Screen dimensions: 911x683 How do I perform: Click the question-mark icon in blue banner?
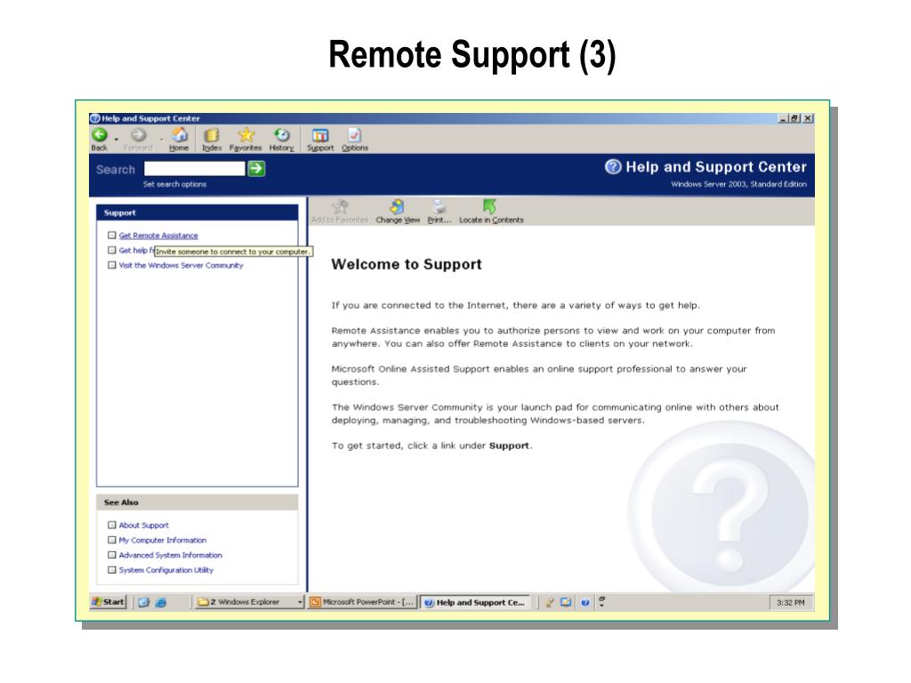[x=613, y=166]
